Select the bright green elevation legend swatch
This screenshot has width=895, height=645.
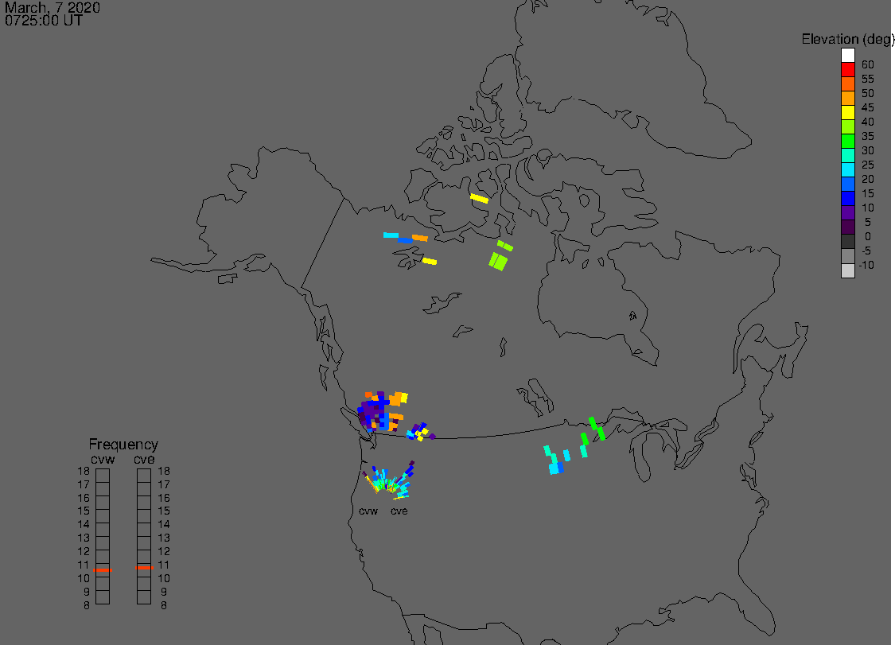click(847, 141)
